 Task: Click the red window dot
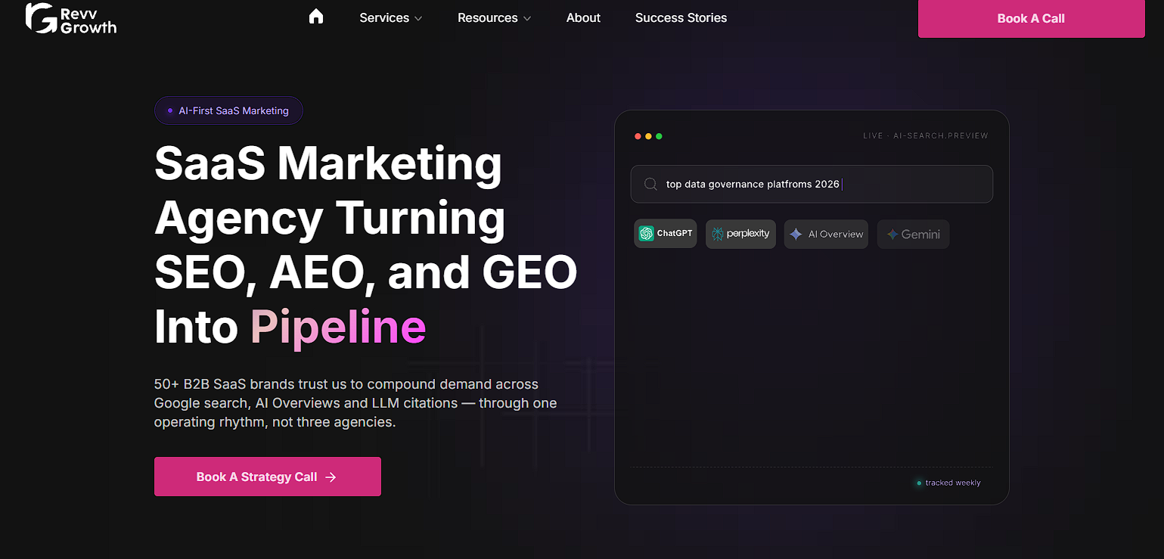tap(638, 136)
